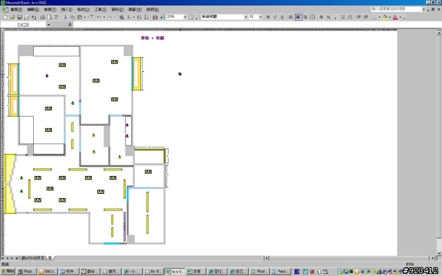Expand the Name Box dropdown arrow
This screenshot has height=276, width=442.
coord(49,25)
